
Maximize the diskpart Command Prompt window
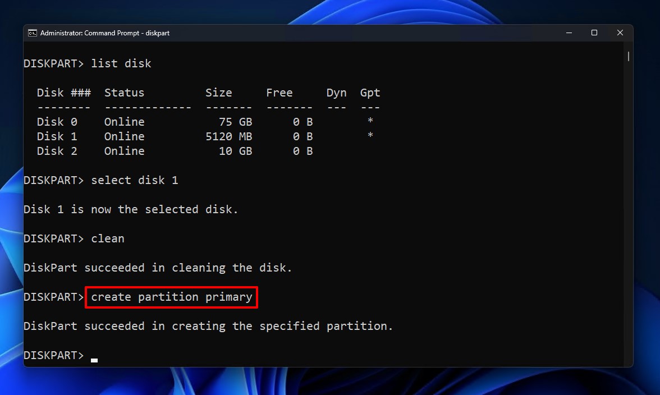[594, 33]
